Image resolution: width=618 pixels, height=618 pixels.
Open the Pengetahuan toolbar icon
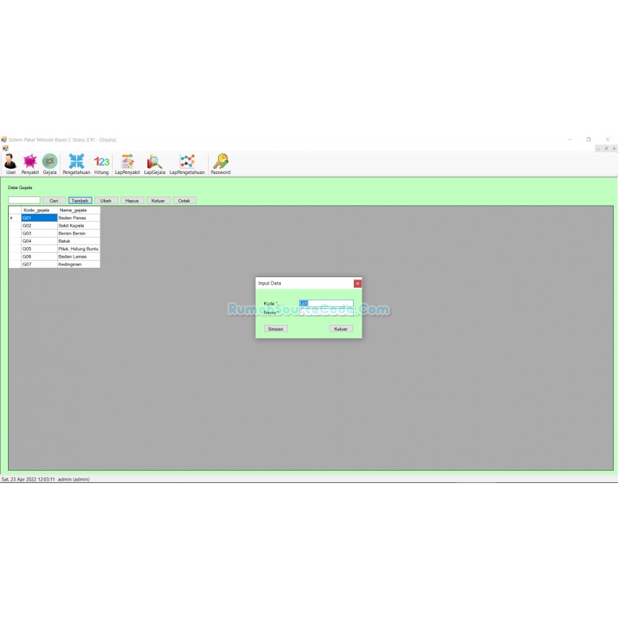click(x=77, y=164)
